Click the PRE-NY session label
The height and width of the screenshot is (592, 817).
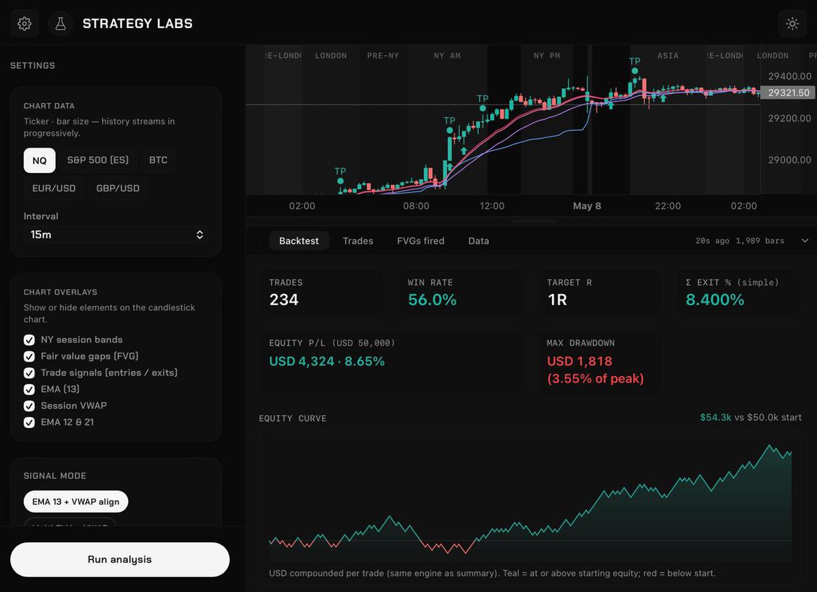click(383, 56)
